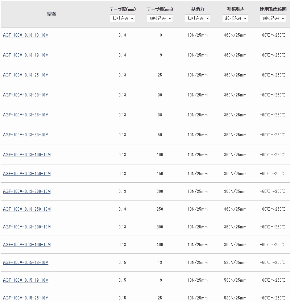Click the 型番 column header
290x302 pixels.
tap(51, 14)
